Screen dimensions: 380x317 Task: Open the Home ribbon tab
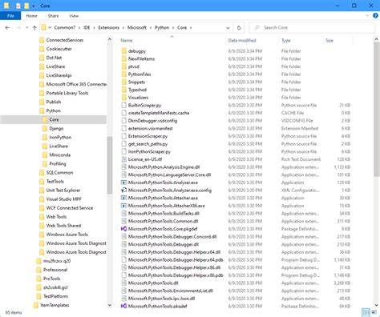pos(31,16)
